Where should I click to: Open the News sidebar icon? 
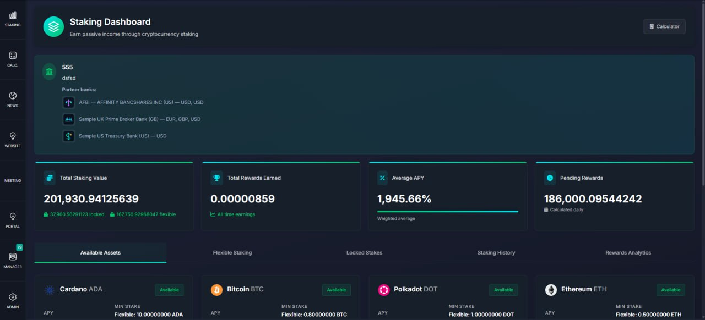pyautogui.click(x=13, y=96)
